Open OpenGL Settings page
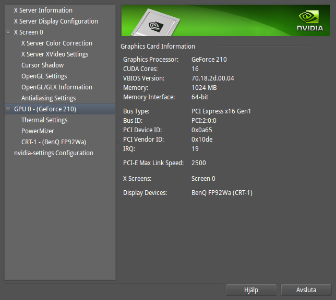This screenshot has height=300, width=336. pos(44,76)
